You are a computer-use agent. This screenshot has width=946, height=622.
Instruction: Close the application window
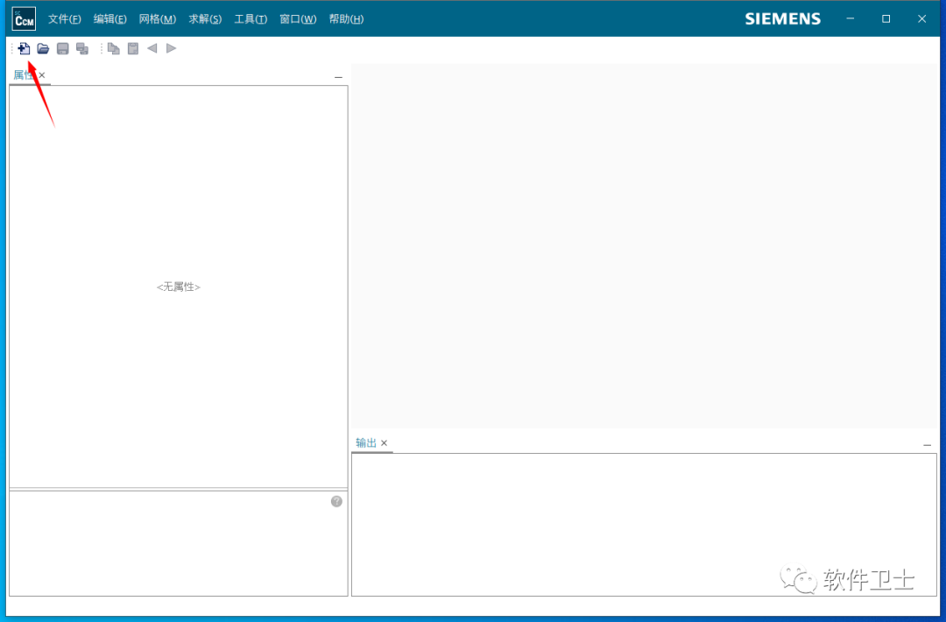[x=921, y=18]
